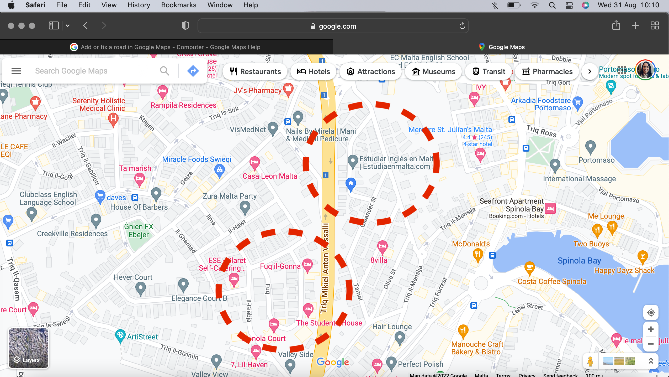Center map on your location
This screenshot has width=669, height=377.
(651, 313)
